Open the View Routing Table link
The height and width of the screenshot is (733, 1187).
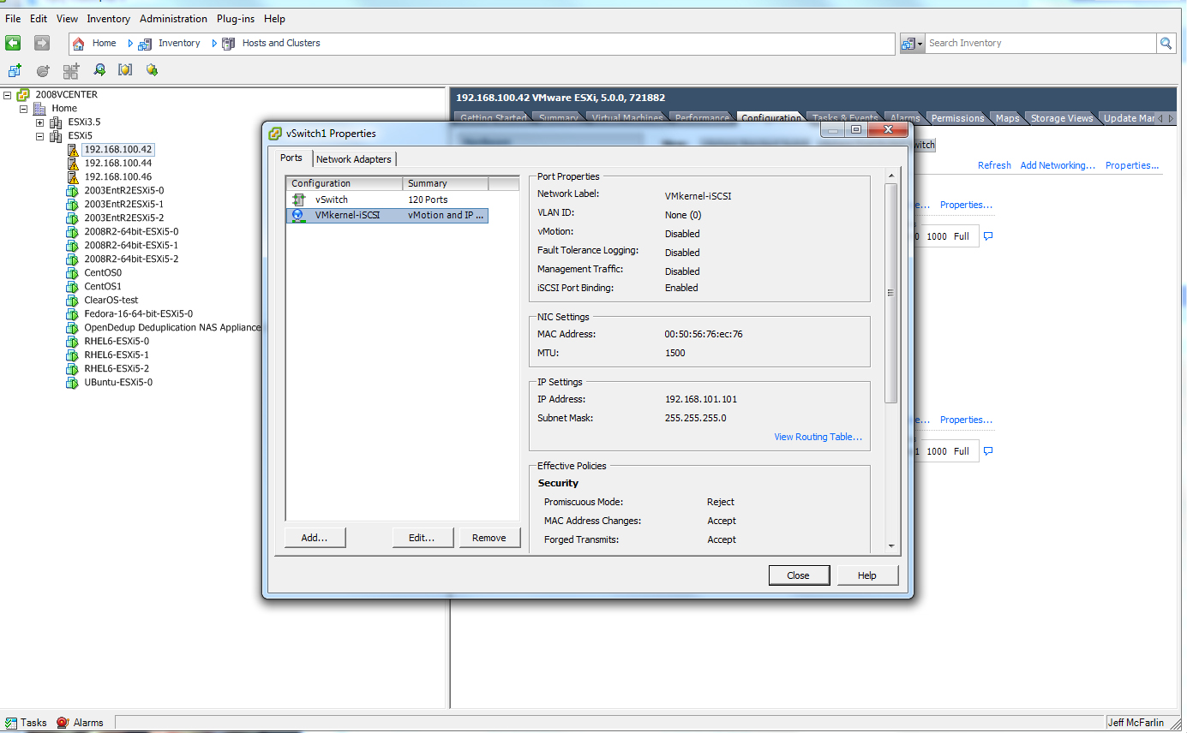coord(818,437)
